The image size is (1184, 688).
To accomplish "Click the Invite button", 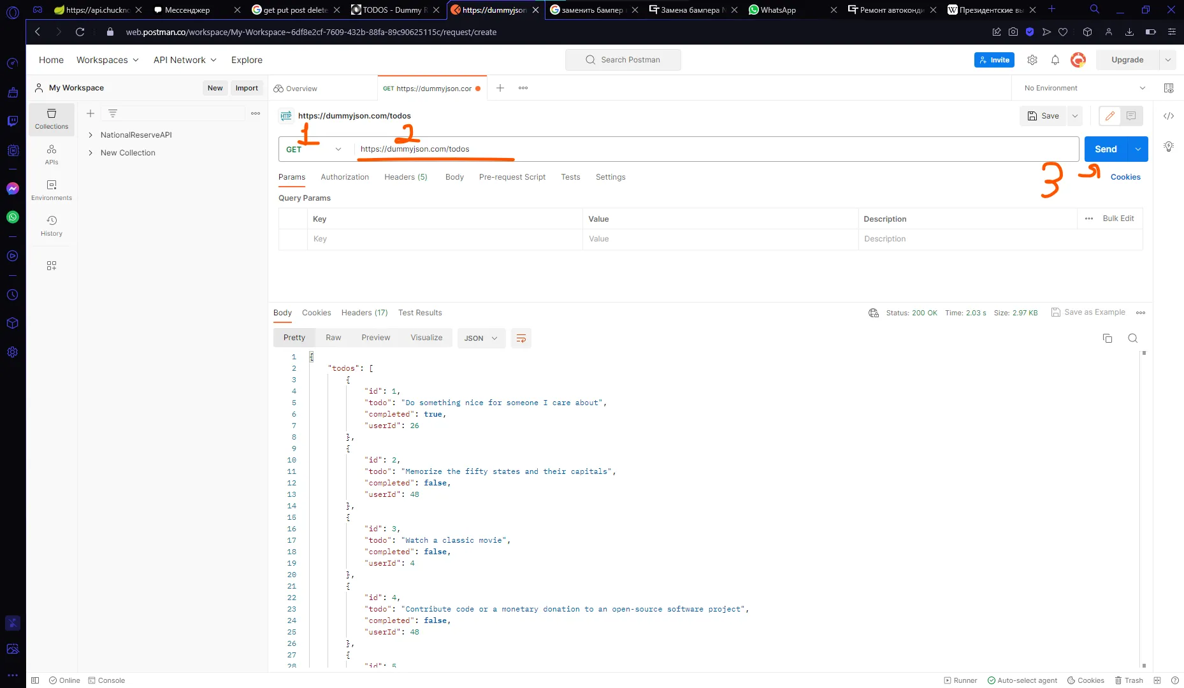I will [x=994, y=60].
